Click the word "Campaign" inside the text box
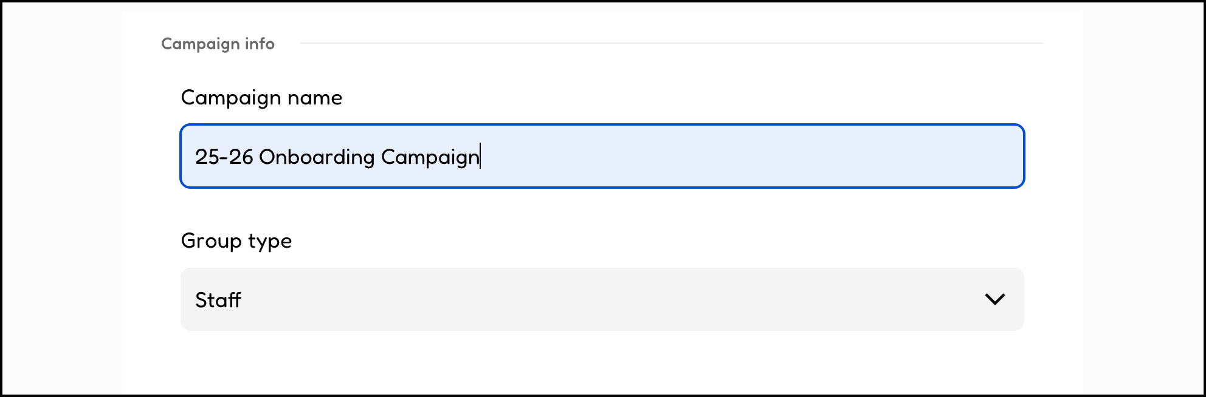 430,157
